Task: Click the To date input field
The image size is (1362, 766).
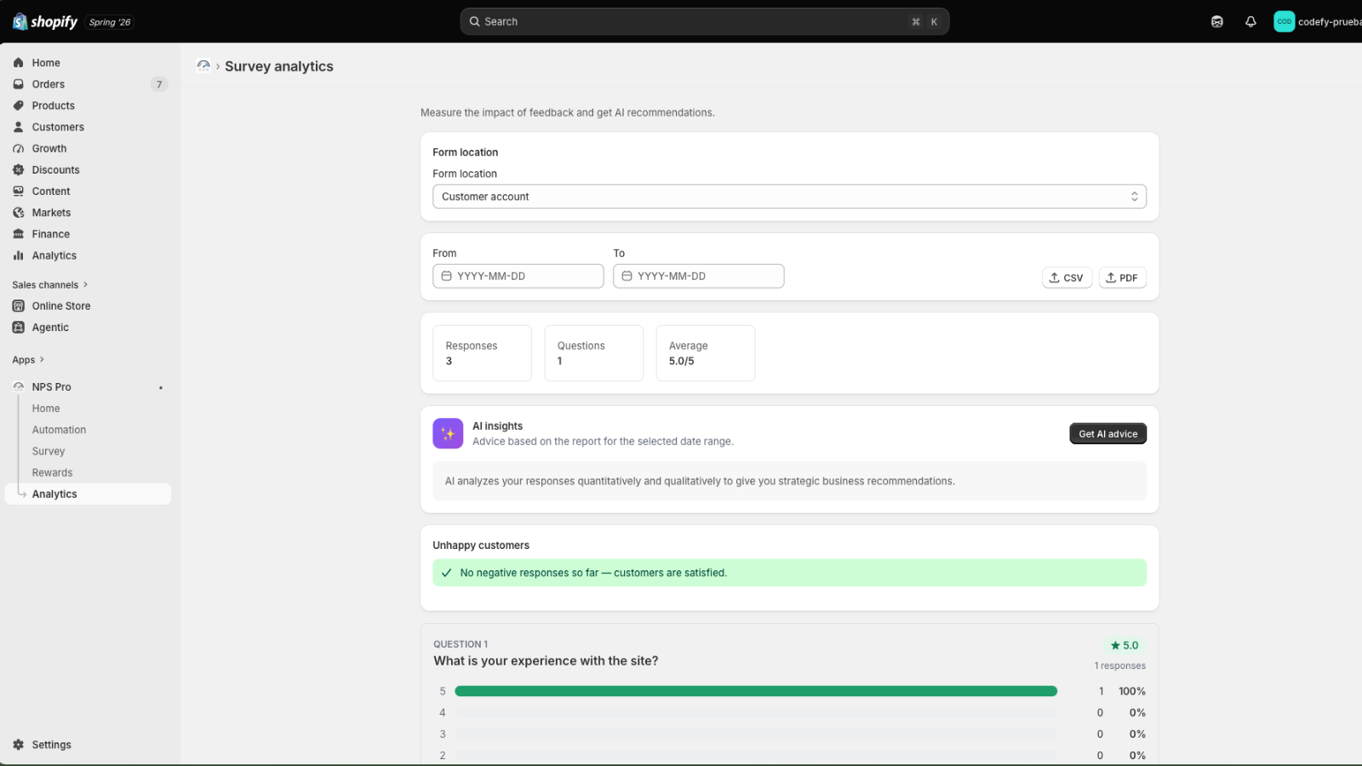Action: click(x=699, y=277)
